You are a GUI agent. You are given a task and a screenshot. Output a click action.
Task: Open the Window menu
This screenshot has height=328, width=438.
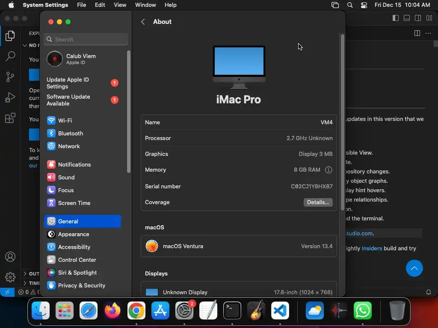click(145, 5)
